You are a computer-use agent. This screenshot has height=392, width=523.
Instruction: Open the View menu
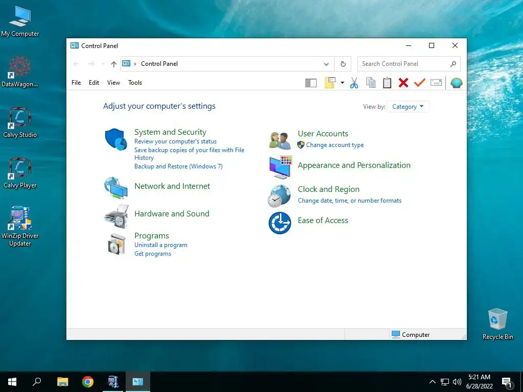(113, 83)
